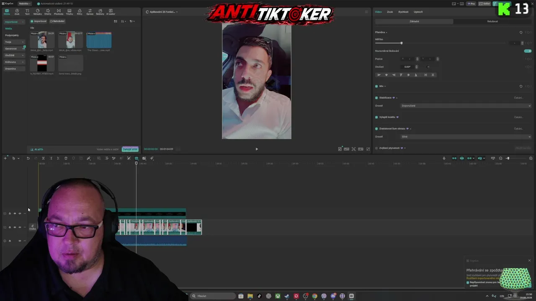
Task: Uncheck the Mix checkbox
Action: click(x=376, y=86)
